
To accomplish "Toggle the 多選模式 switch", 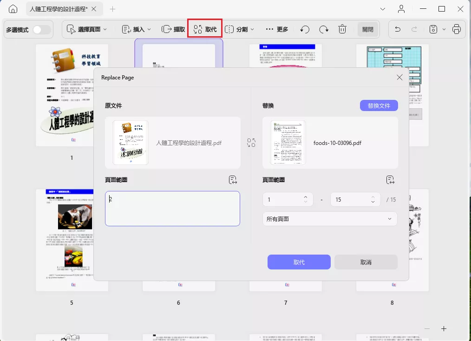I will (41, 29).
